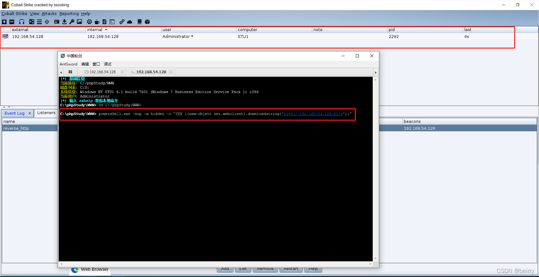The width and height of the screenshot is (539, 277).
Task: Sort sessions by pid column
Action: coord(425,30)
